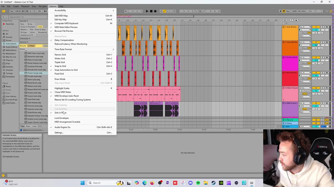Open the Grooves browser category
The height and width of the screenshot is (187, 334).
coord(9,70)
